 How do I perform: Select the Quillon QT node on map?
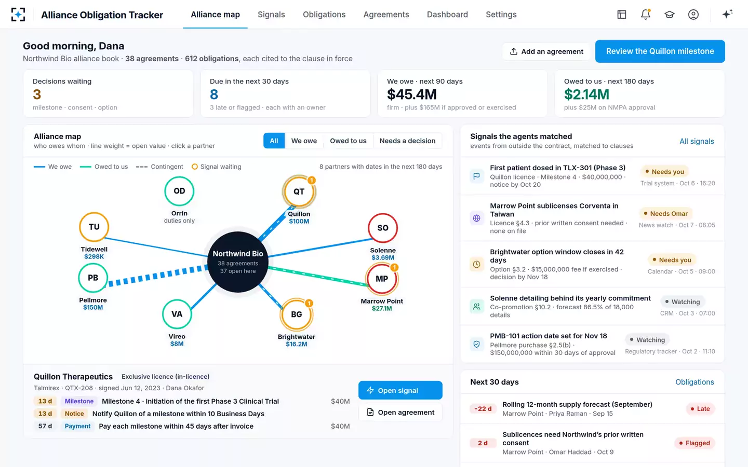coord(299,191)
